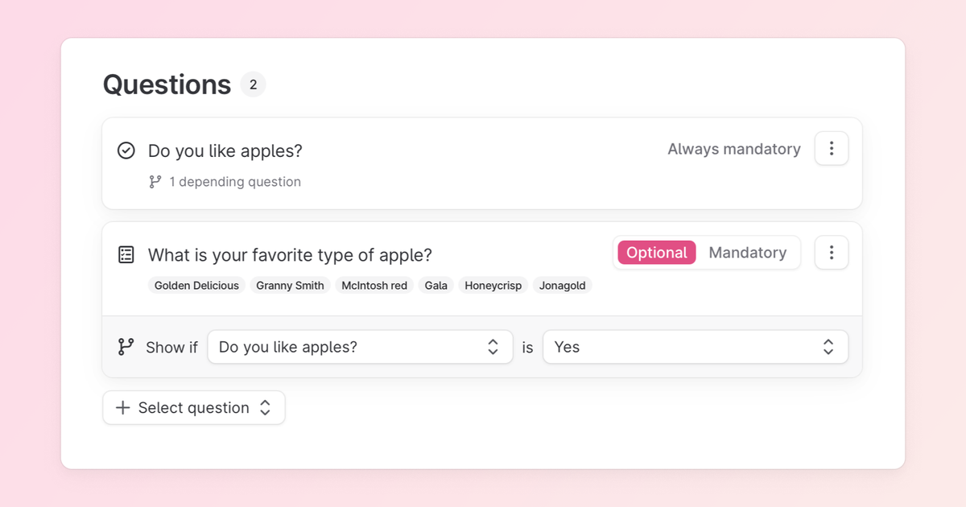Set the apple type question to Optional
The height and width of the screenshot is (507, 966).
656,252
